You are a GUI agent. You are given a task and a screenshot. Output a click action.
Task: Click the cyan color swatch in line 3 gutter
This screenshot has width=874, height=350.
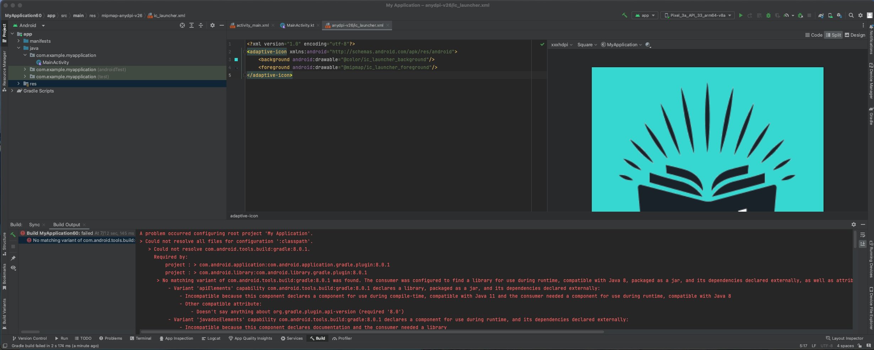[x=236, y=59]
